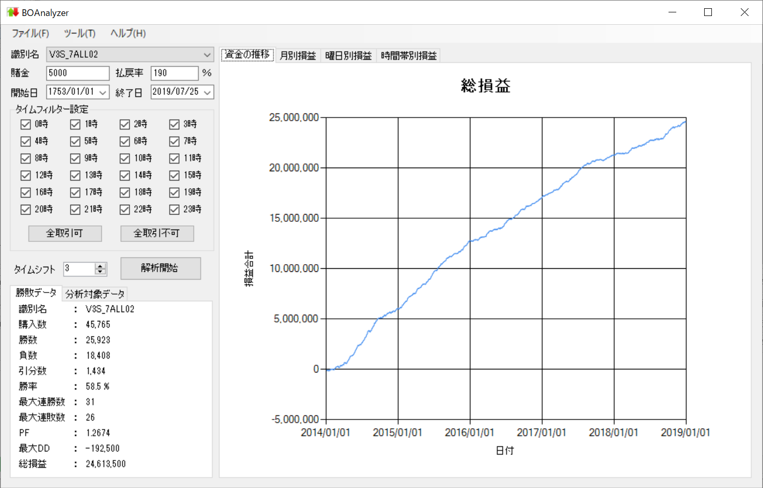Switch to the 月別損益 tab
The height and width of the screenshot is (488, 763).
pos(298,56)
